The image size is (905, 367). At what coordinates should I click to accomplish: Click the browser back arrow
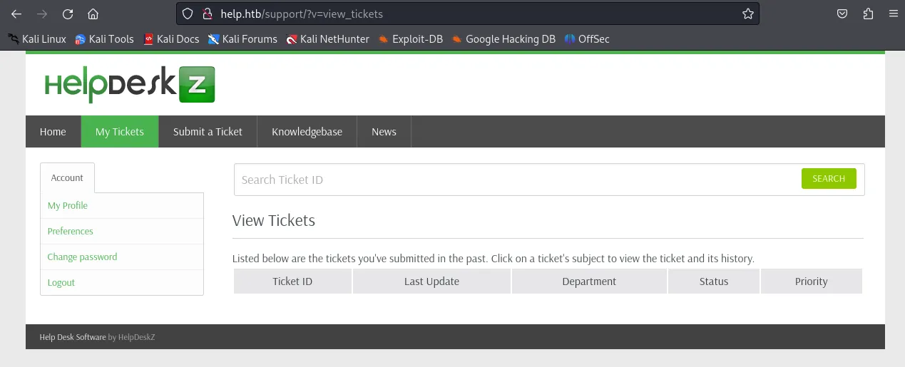coord(16,14)
